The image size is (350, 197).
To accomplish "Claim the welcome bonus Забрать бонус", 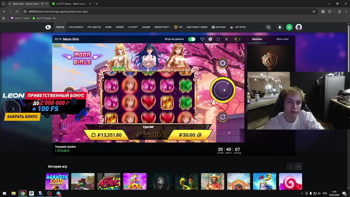I will pyautogui.click(x=22, y=117).
